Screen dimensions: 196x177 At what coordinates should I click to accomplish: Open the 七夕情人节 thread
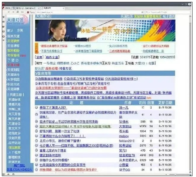[x=76, y=146]
